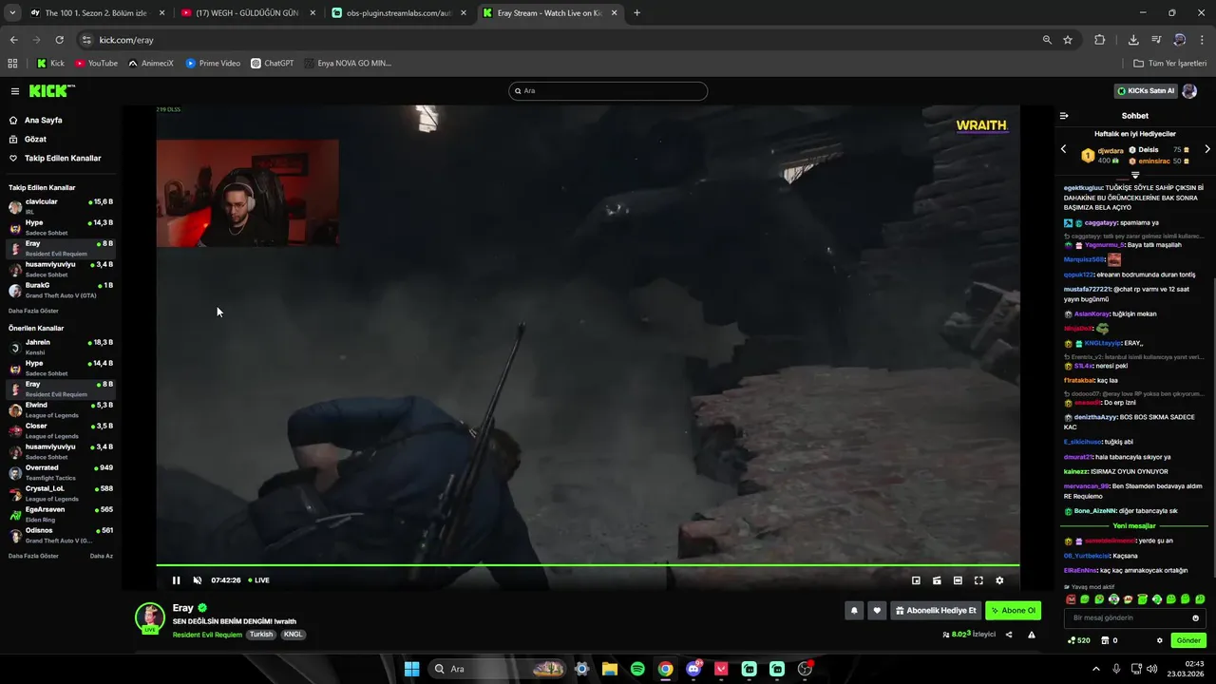Image resolution: width=1216 pixels, height=684 pixels.
Task: Insert the red angry quick emote
Action: coord(1072,599)
